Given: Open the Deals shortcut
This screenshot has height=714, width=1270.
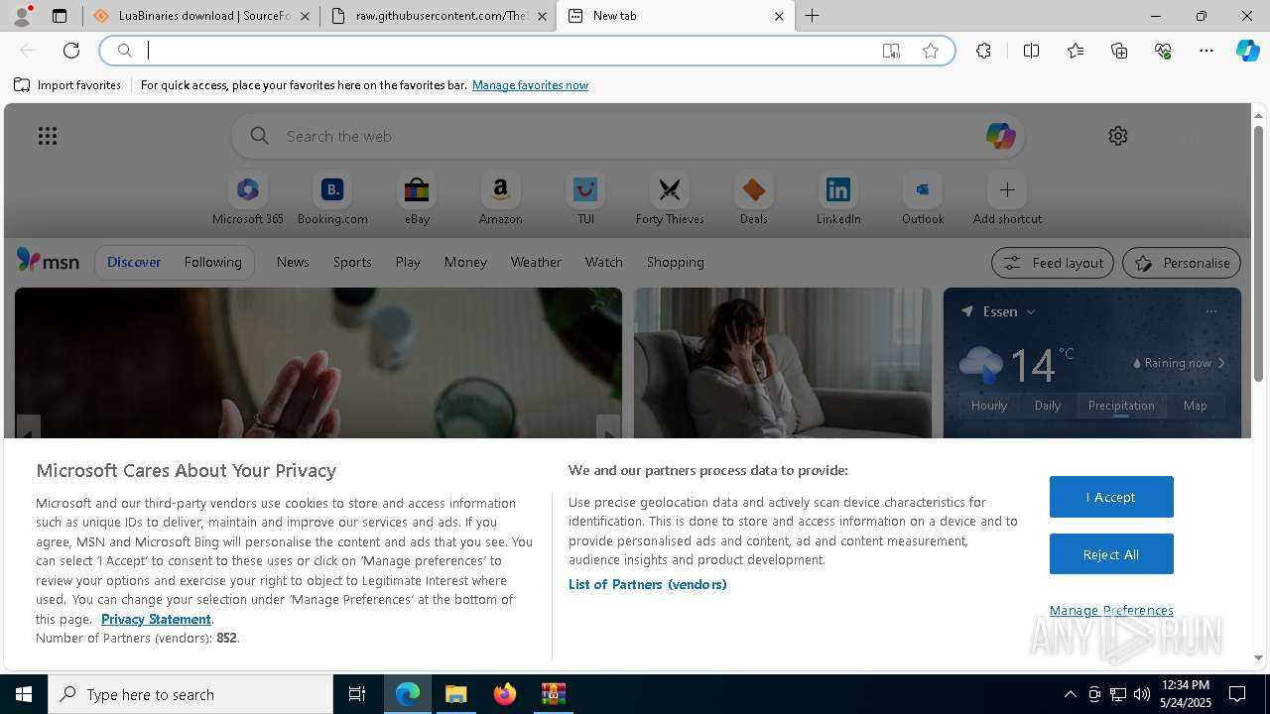Looking at the screenshot, I should point(754,199).
